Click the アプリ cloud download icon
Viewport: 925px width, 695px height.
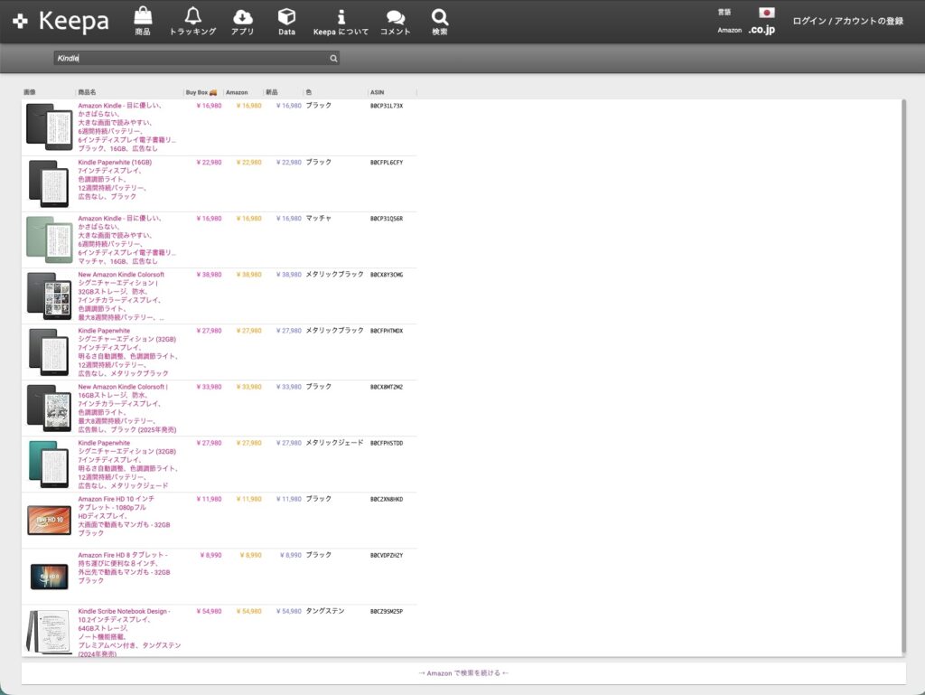click(242, 16)
